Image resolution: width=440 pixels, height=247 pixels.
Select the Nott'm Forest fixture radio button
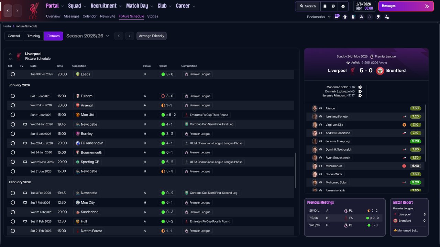tap(13, 231)
